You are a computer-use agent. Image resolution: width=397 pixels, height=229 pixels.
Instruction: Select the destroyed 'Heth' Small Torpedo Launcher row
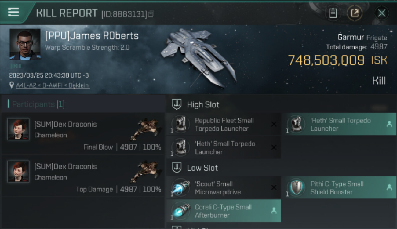[x=224, y=147]
